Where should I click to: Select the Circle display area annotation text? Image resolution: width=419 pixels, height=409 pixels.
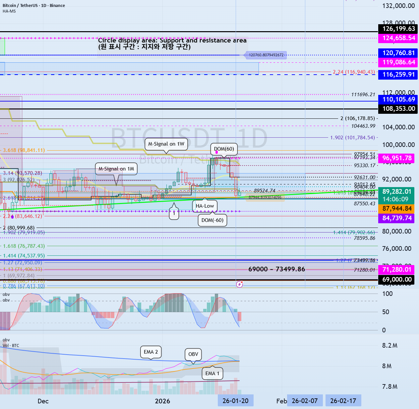click(x=172, y=43)
